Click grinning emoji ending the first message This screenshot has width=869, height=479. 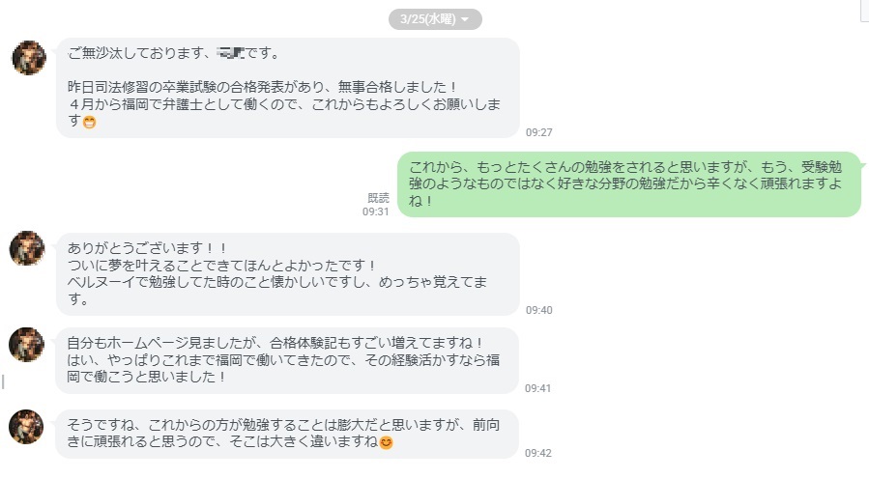click(90, 122)
